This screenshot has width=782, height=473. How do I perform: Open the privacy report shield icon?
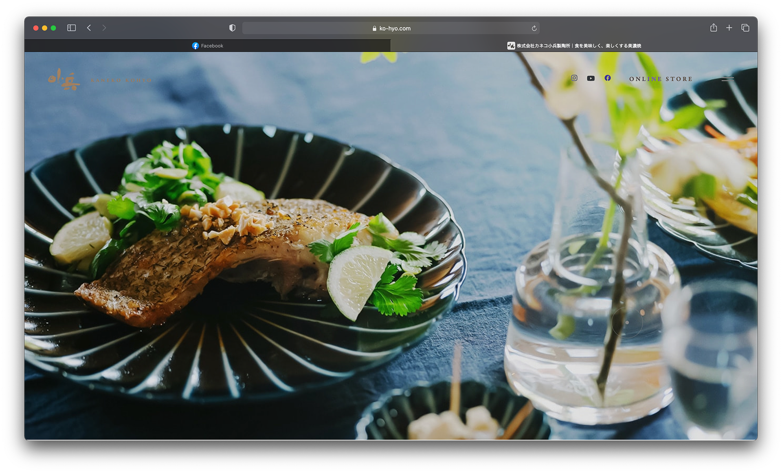[232, 28]
